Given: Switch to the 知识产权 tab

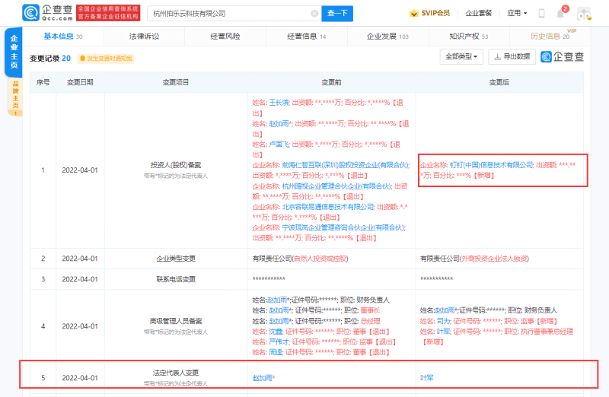Looking at the screenshot, I should click(469, 37).
